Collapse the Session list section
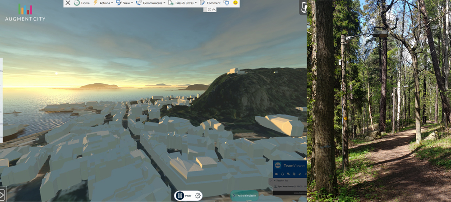Viewport: 451px width, 202px height. pyautogui.click(x=275, y=180)
